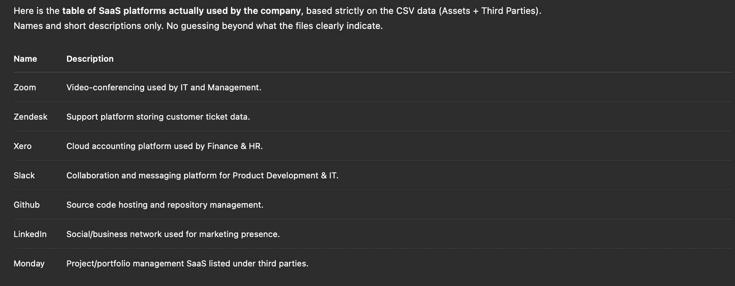The width and height of the screenshot is (735, 286).
Task: Click the 'Name' column header
Action: 25,59
